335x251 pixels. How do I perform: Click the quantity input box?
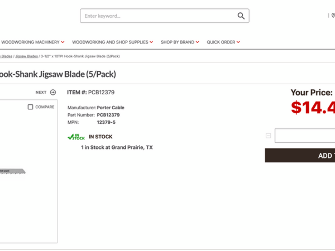[x=305, y=136]
